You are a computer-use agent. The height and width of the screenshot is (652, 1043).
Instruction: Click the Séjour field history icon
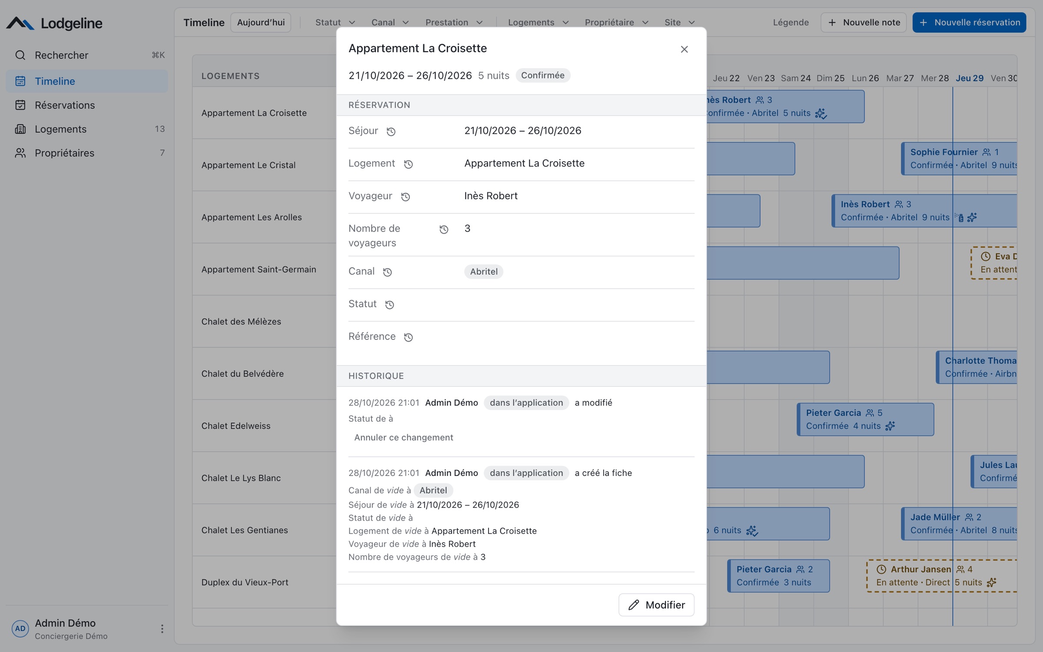[391, 131]
